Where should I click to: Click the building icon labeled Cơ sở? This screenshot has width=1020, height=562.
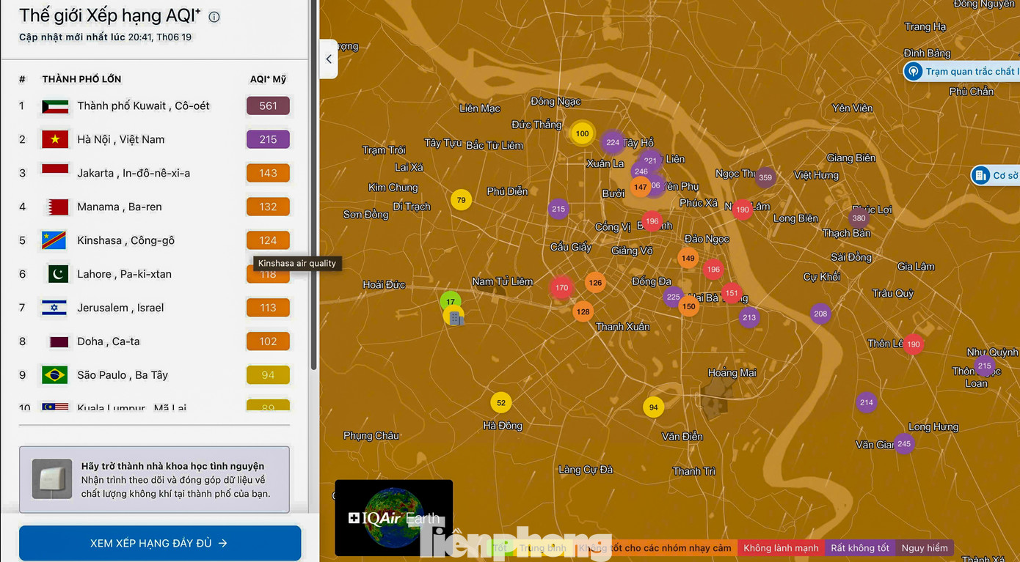coord(981,176)
